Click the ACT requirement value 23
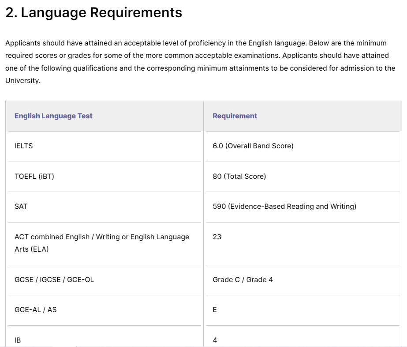The height and width of the screenshot is (347, 407). coord(217,237)
